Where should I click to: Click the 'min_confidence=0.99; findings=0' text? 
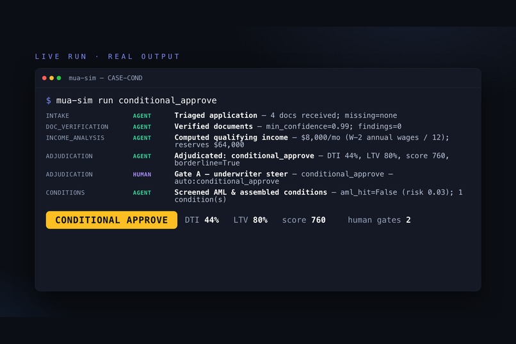coord(334,126)
